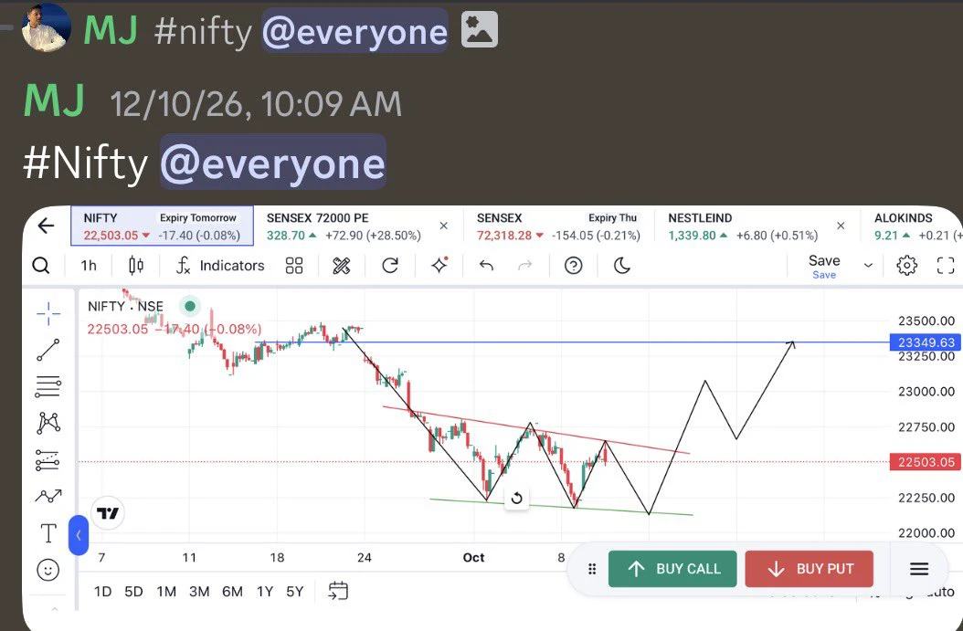Click the circular refresh icon in the toolbar
The height and width of the screenshot is (631, 963).
click(x=390, y=266)
